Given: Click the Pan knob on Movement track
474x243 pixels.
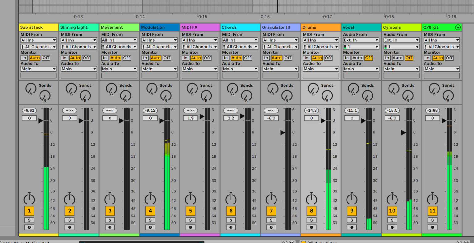Looking at the screenshot, I should click(110, 199).
